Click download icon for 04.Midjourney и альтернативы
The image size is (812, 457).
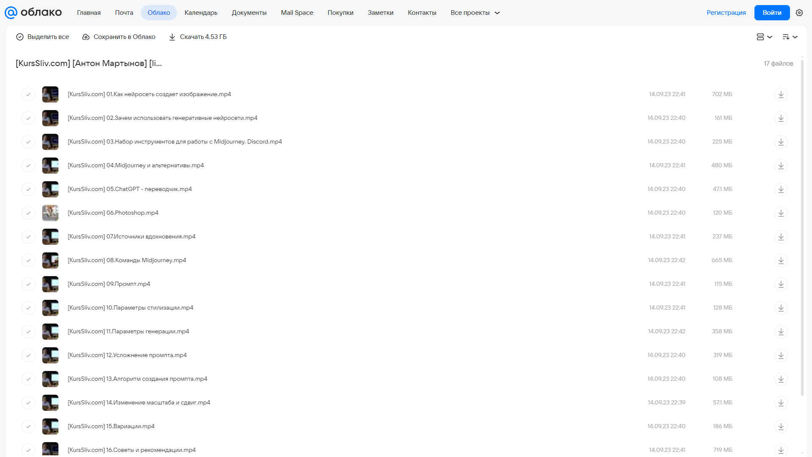(781, 166)
